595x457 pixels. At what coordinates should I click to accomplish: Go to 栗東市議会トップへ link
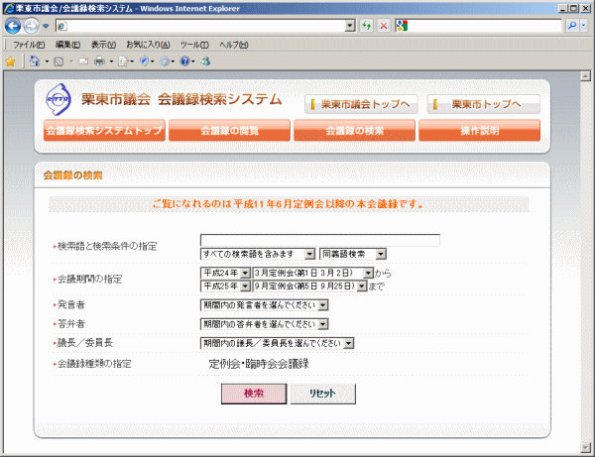point(361,104)
